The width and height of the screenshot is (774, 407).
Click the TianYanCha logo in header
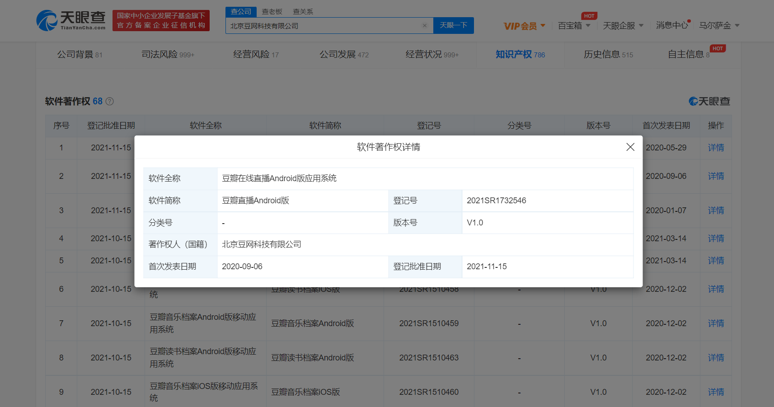(x=71, y=21)
